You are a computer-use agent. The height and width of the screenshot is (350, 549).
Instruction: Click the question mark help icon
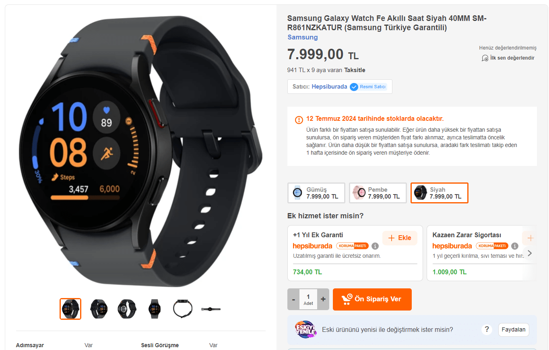point(487,329)
